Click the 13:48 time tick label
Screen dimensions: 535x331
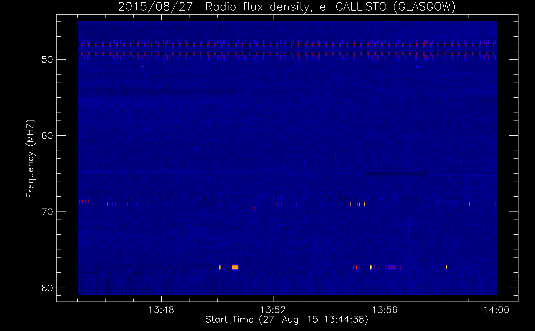tap(161, 310)
